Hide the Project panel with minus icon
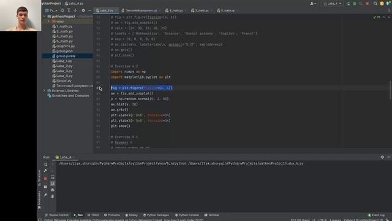The width and height of the screenshot is (392, 221). click(x=89, y=10)
